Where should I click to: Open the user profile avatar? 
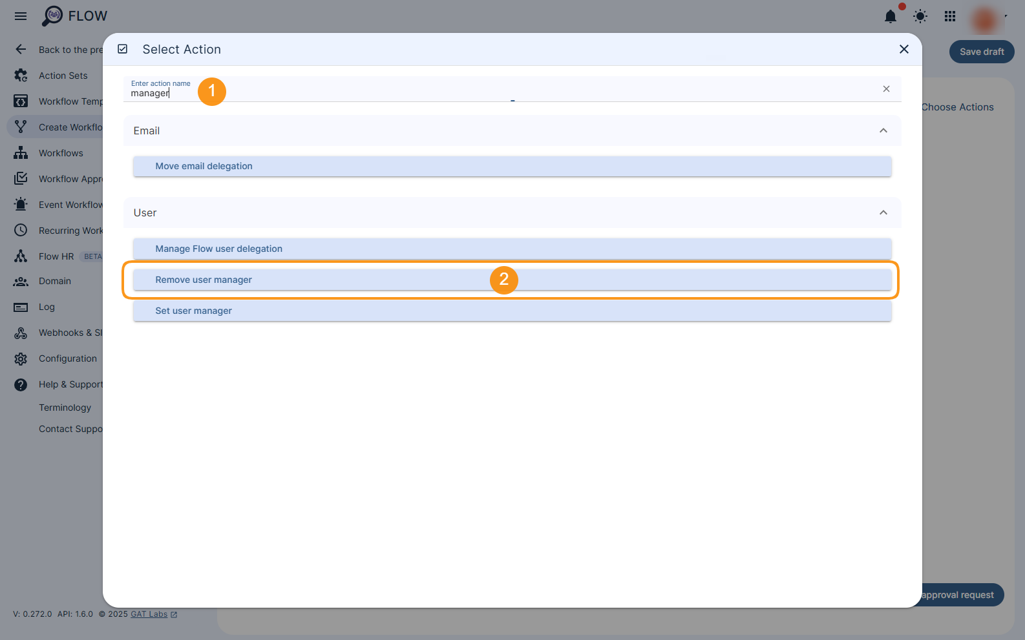click(985, 19)
